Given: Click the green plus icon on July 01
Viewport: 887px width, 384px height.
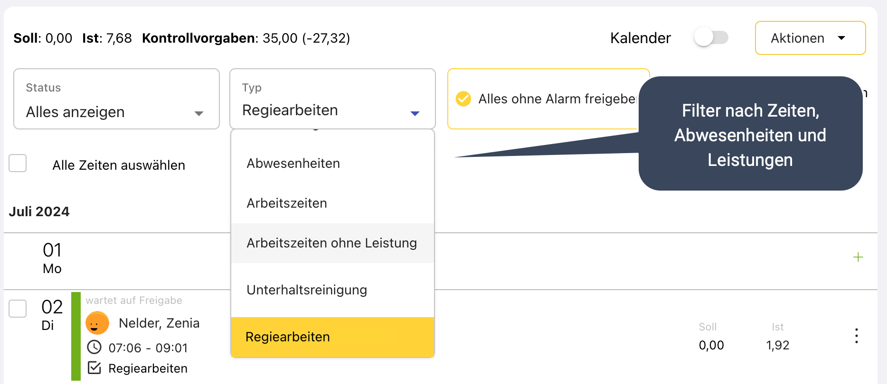Looking at the screenshot, I should [x=858, y=257].
